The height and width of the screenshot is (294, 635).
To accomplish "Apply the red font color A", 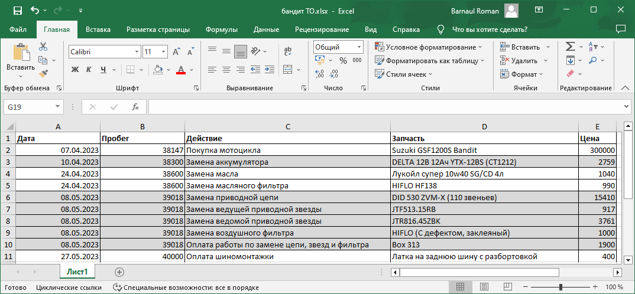I will 181,70.
